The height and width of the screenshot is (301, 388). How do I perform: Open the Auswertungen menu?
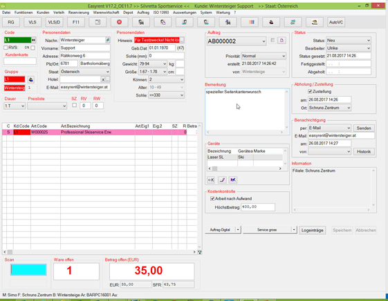185,12
